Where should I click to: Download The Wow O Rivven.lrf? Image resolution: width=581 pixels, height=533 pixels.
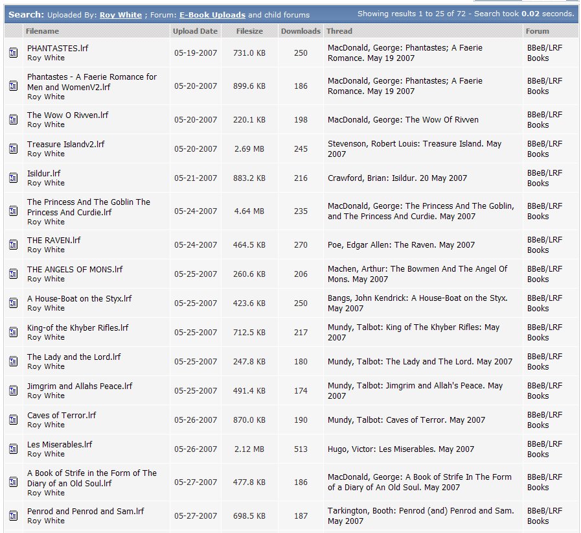tap(68, 115)
